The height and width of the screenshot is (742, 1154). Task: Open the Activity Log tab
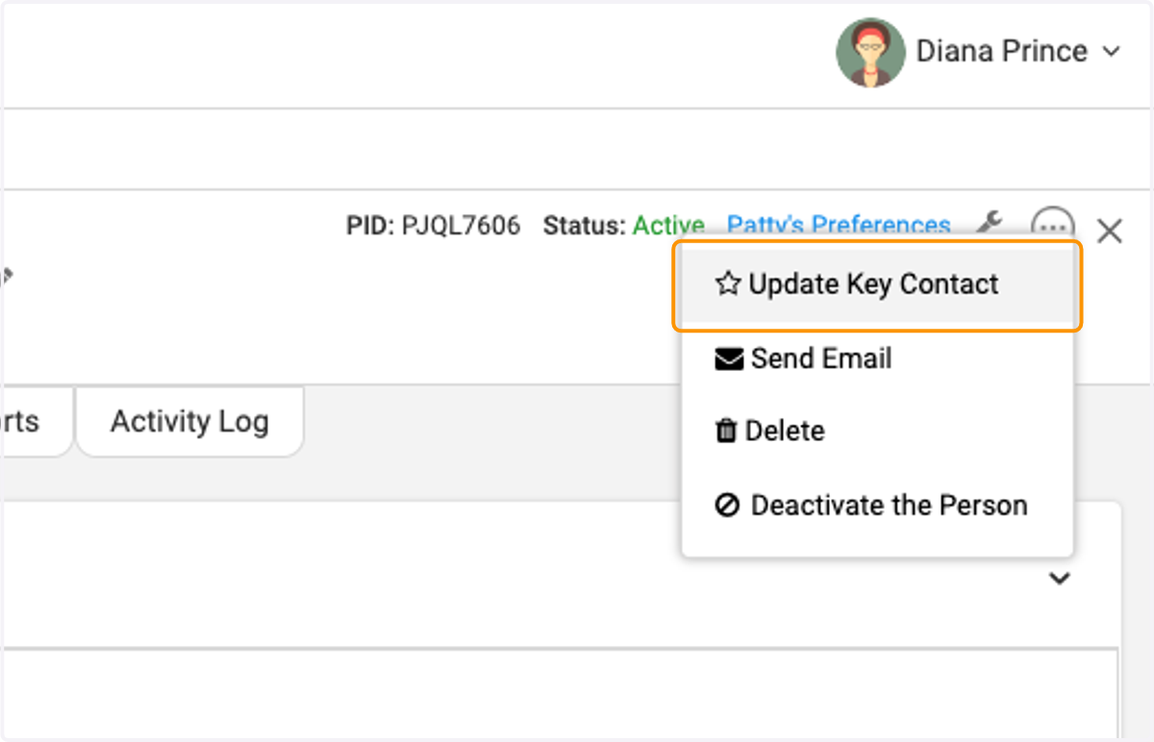pos(189,421)
